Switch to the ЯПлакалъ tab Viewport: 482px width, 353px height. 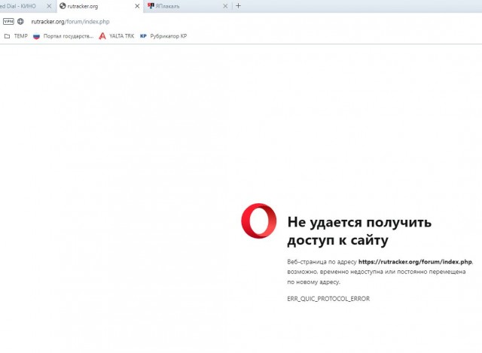pos(186,6)
